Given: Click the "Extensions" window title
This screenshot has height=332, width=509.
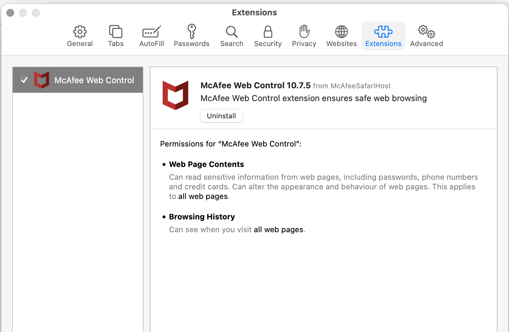Looking at the screenshot, I should (x=254, y=12).
